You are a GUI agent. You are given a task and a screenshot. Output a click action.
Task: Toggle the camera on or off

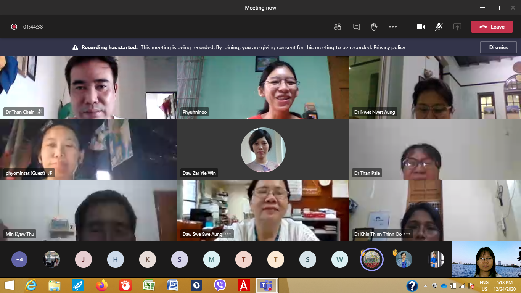tap(421, 27)
